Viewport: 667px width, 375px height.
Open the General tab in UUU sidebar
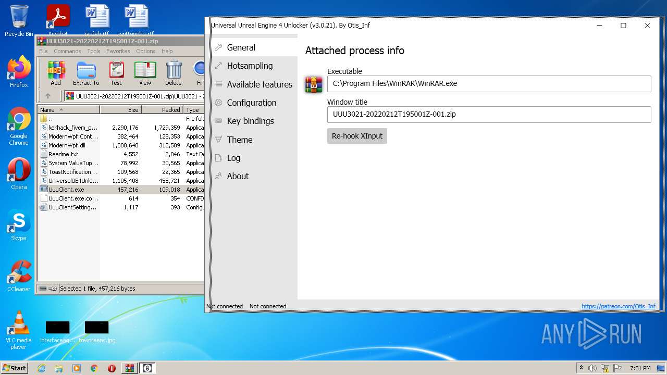(254, 47)
